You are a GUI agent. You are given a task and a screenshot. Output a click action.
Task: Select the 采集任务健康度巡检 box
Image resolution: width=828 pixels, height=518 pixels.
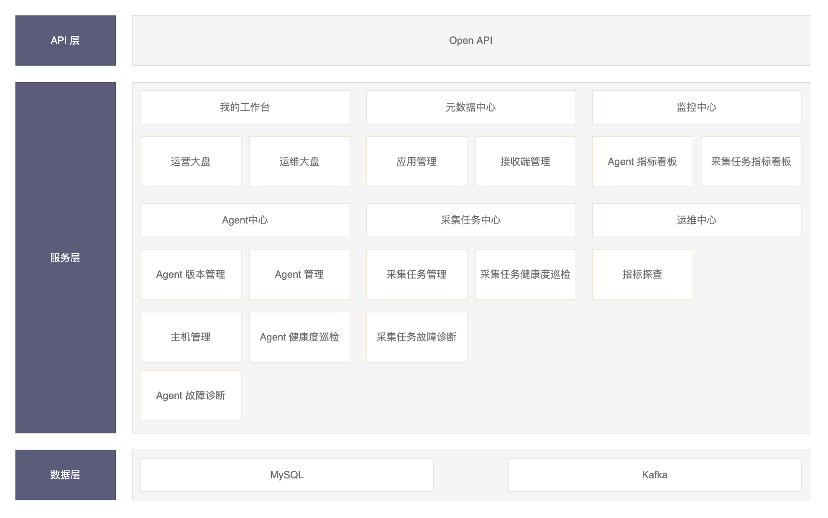(525, 274)
